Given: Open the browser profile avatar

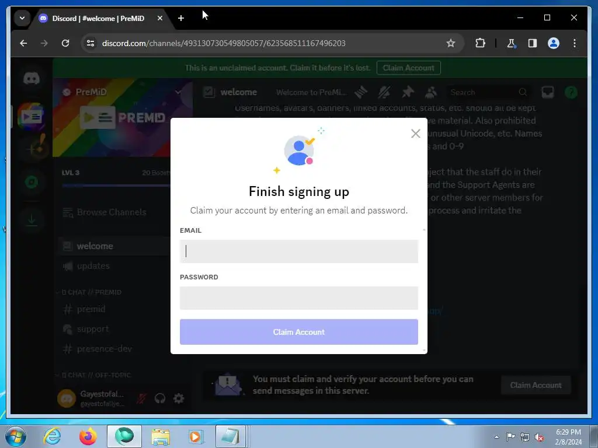Looking at the screenshot, I should click(554, 43).
